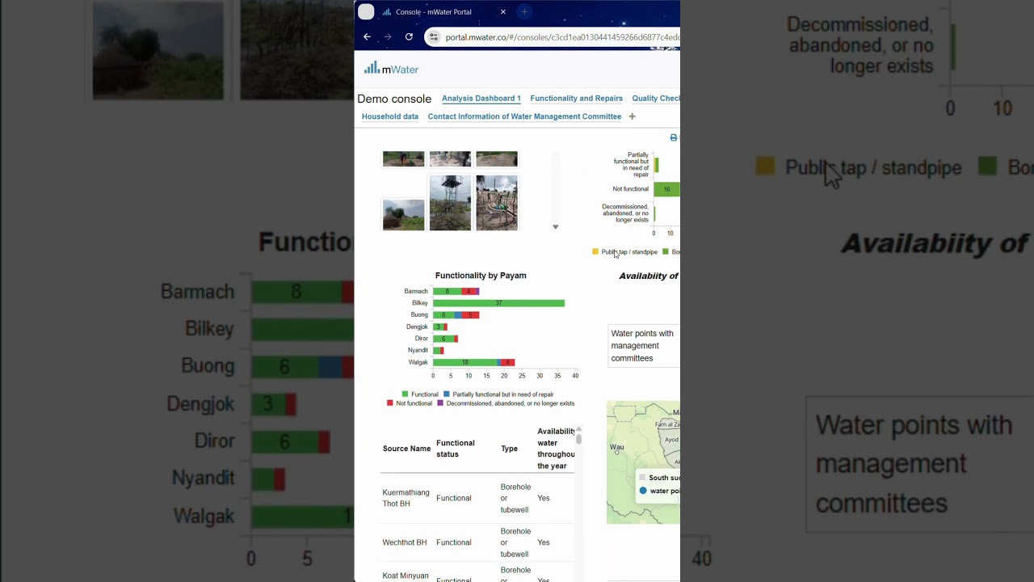
Task: Click Bilkey green bar labeled 37
Action: click(x=498, y=303)
